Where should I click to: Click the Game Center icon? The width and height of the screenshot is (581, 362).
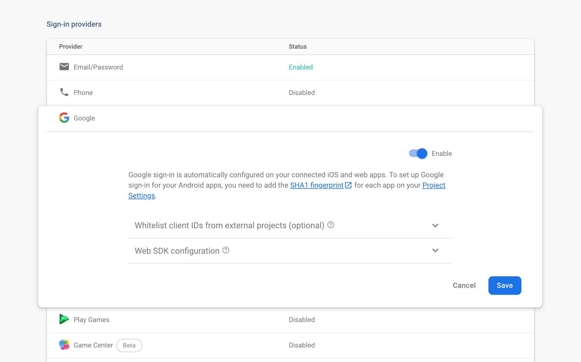(64, 345)
